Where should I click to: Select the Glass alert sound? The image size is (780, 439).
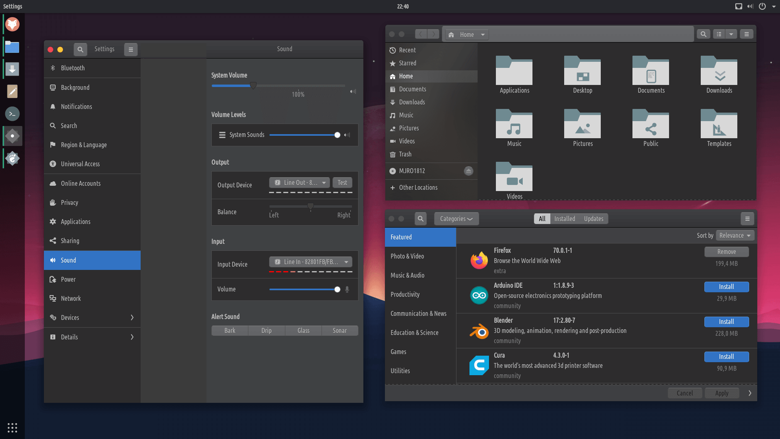303,330
